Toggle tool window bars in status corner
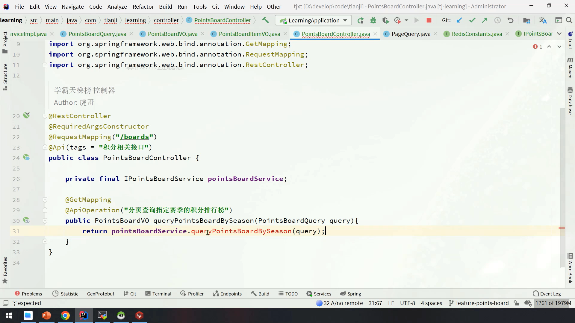Screen dimensions: 575x323 click(x=5, y=303)
